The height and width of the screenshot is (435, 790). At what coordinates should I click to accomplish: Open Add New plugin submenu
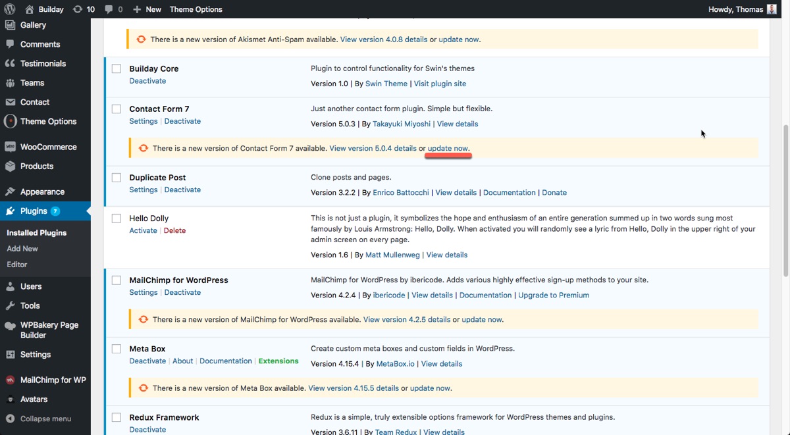point(22,249)
